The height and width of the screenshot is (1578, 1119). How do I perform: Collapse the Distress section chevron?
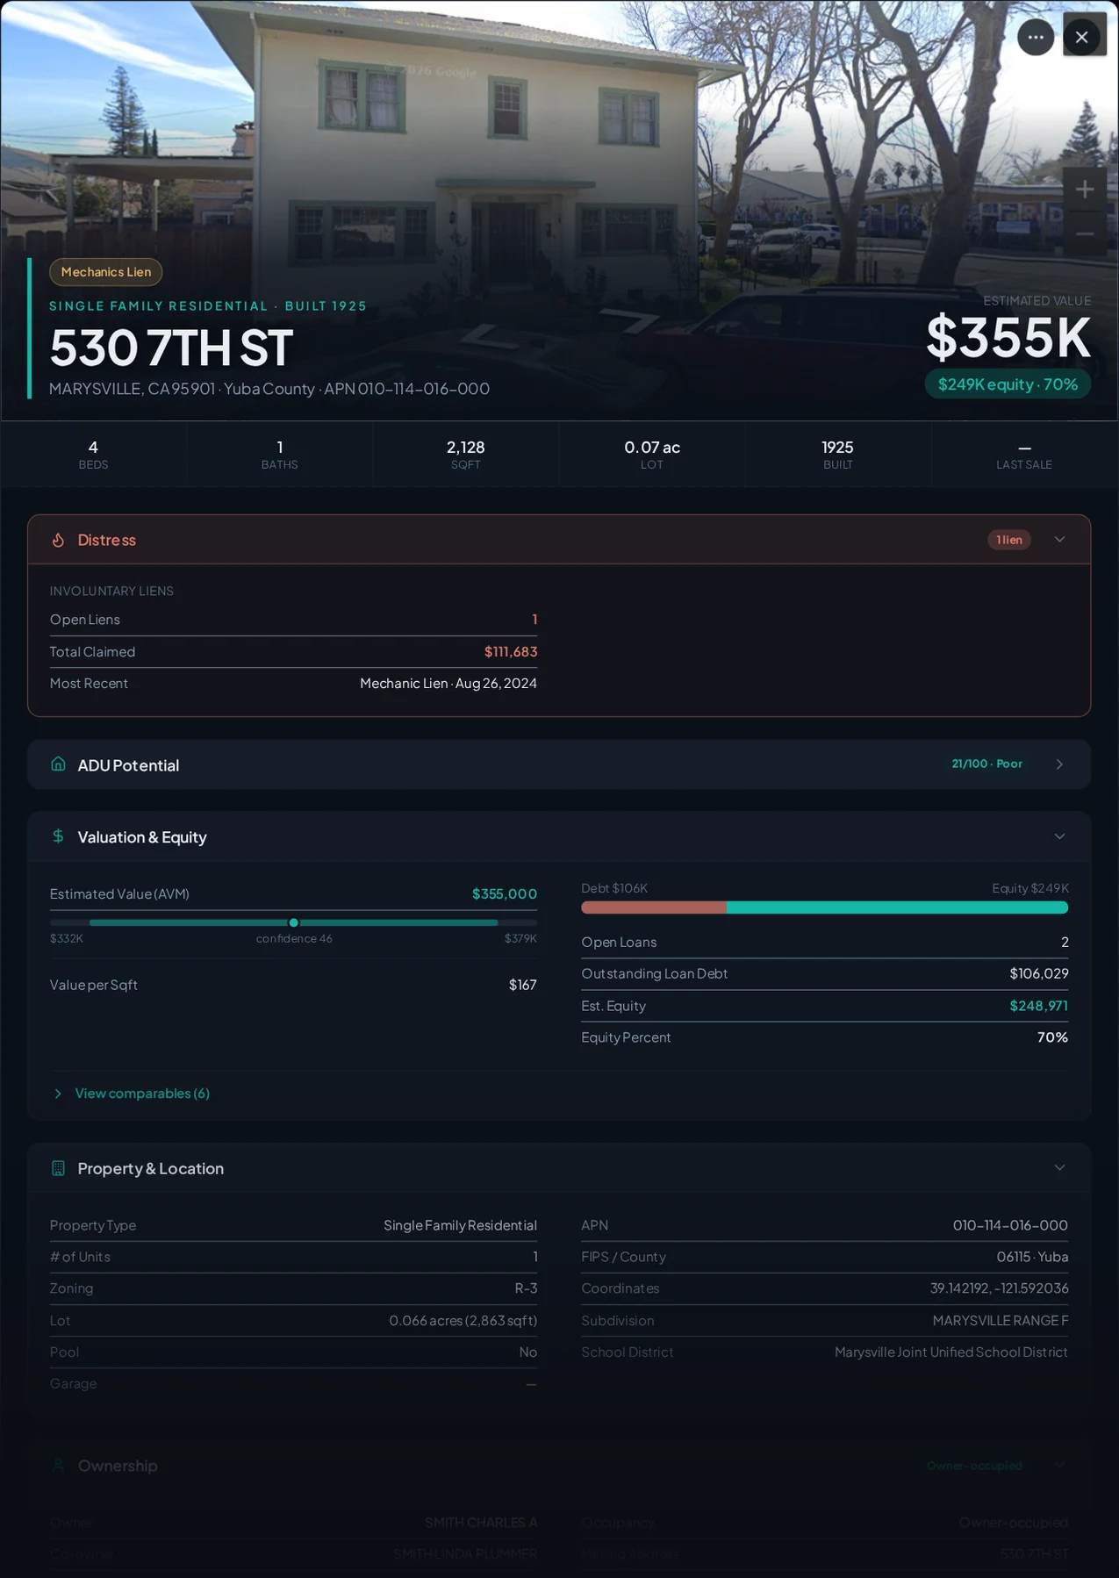pos(1059,539)
